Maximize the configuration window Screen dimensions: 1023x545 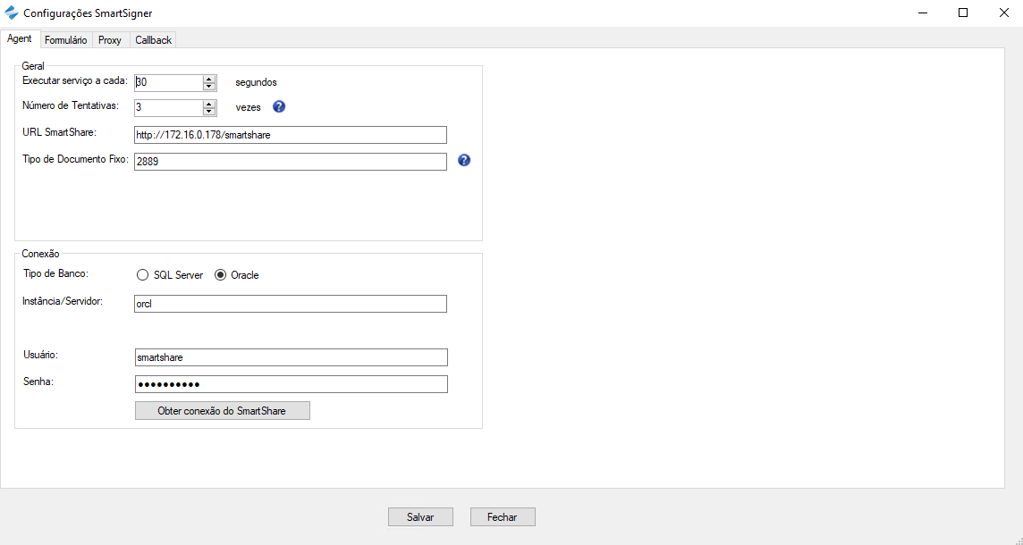963,13
